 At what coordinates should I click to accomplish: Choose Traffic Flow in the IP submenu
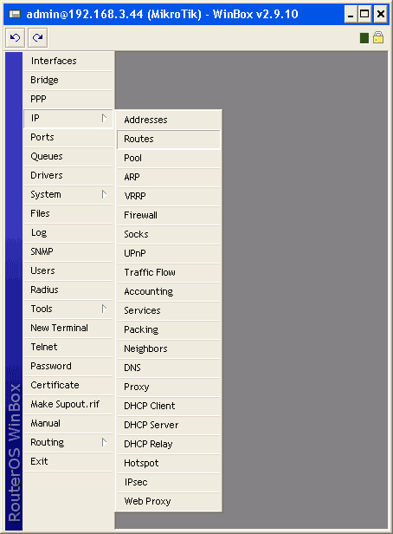click(x=169, y=272)
